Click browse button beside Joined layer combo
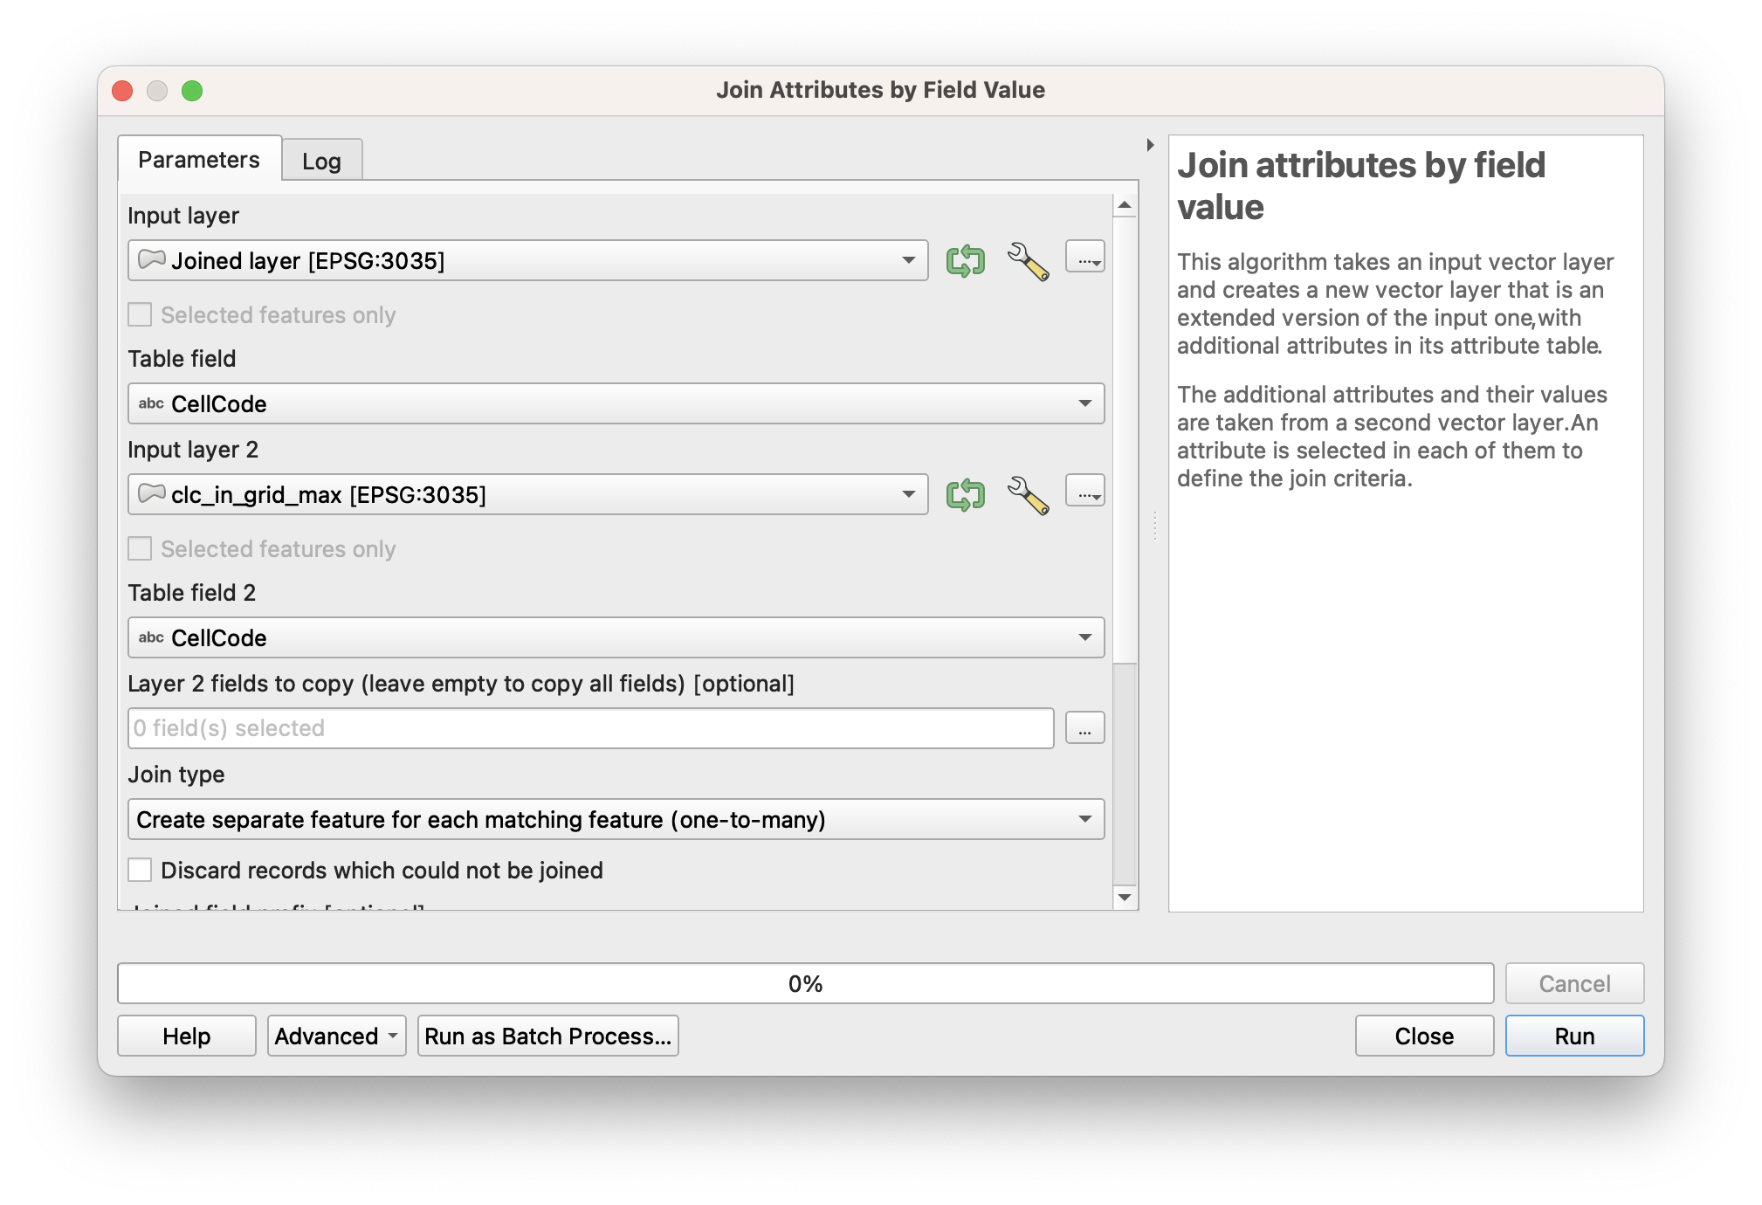Screen dimensions: 1762x1205 1084,258
